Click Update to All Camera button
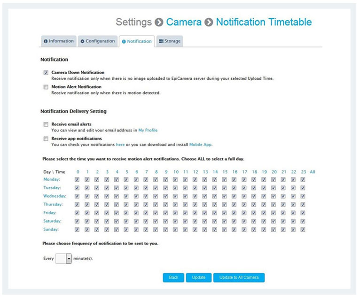The image size is (359, 298). coord(239,278)
